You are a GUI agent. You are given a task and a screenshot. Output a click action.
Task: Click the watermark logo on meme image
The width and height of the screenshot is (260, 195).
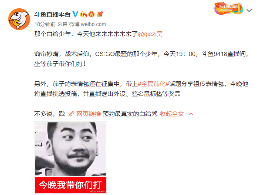pos(98,192)
